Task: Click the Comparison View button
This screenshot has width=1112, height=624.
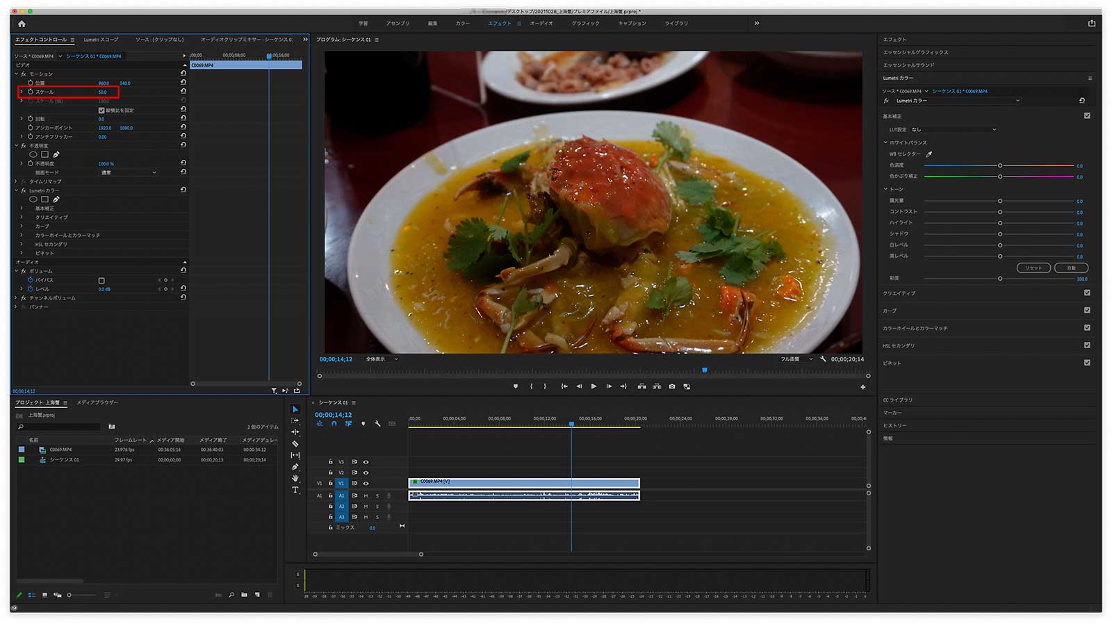Action: pyautogui.click(x=687, y=386)
